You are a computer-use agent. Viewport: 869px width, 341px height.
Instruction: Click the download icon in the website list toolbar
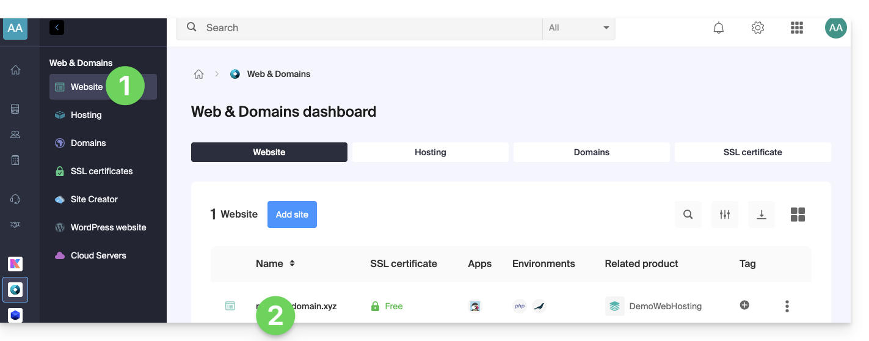(762, 215)
